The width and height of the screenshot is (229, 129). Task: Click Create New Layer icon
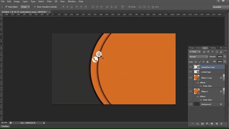click(216, 124)
